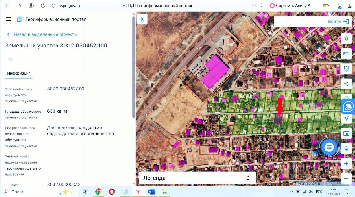This screenshot has width=355, height=197.
Task: Toggle the overview mini-map window icon
Action: pos(346,133)
